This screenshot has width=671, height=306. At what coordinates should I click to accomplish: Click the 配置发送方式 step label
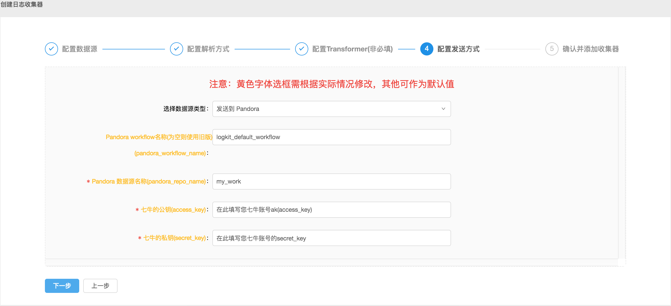point(458,49)
